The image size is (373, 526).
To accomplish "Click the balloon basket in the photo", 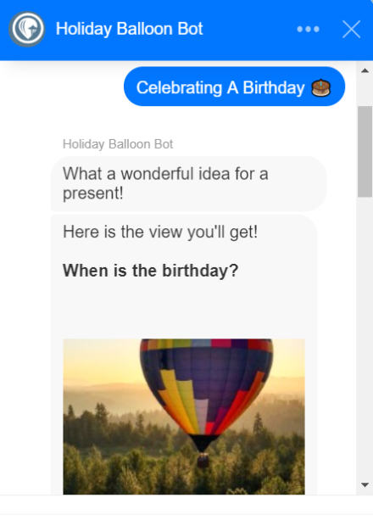I will [x=203, y=460].
